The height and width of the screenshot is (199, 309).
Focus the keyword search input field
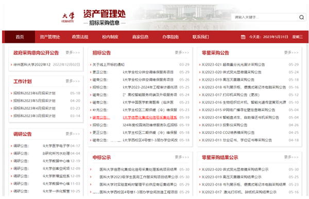[265, 18]
